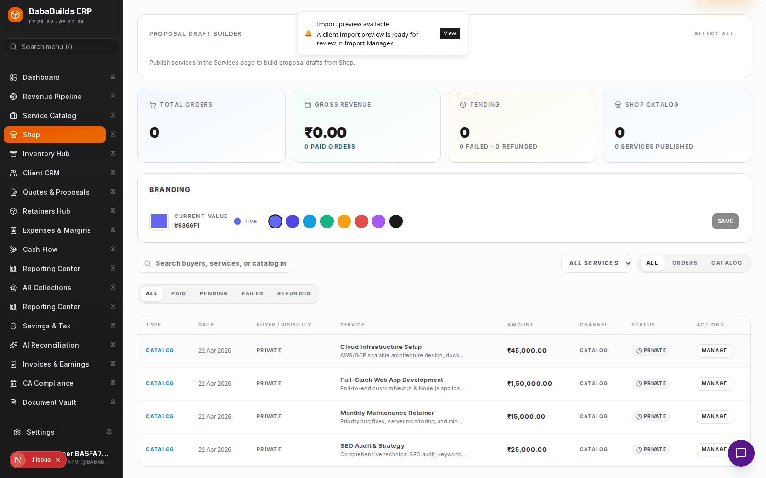Click the CA Compliance bank icon
The height and width of the screenshot is (478, 766).
coord(13,383)
